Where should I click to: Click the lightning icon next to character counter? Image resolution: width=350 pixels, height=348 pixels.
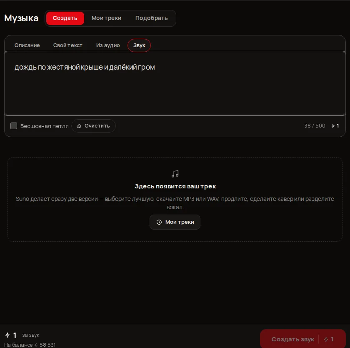[333, 126]
